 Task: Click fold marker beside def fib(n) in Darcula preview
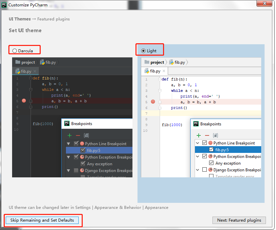[x=31, y=78]
